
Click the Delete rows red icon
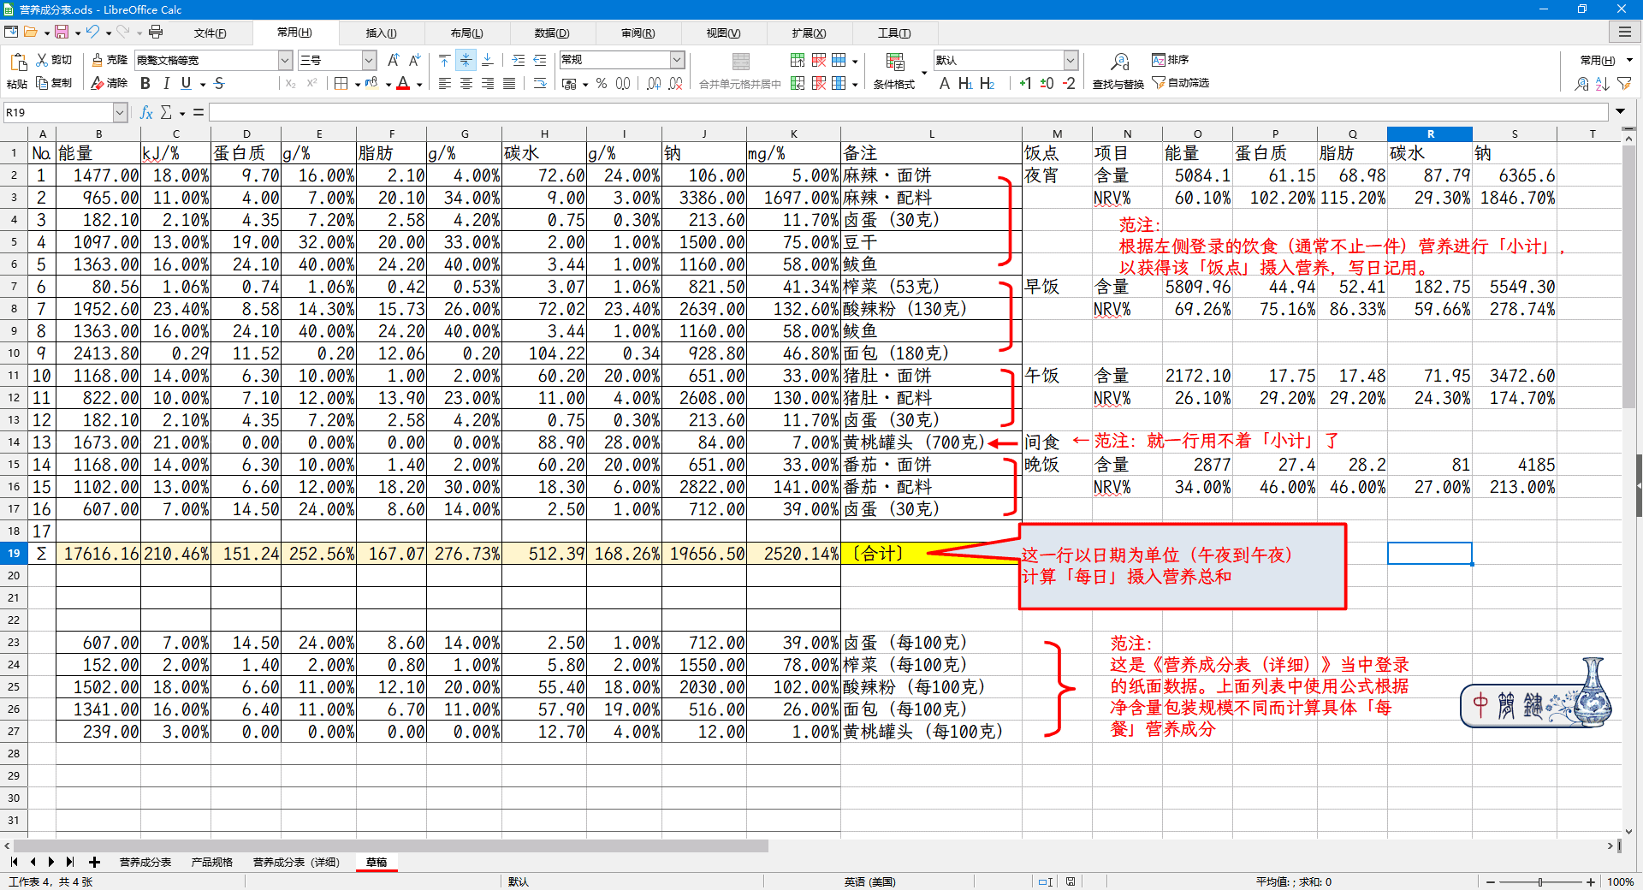coord(819,60)
